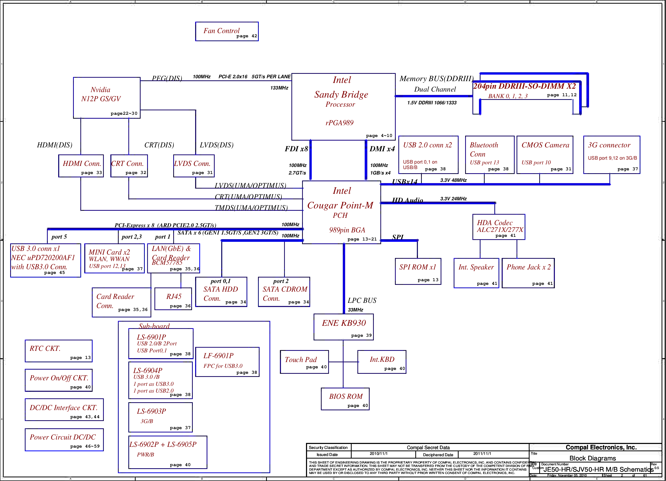Click the Intel Sandy Bridge Processor block

point(343,107)
